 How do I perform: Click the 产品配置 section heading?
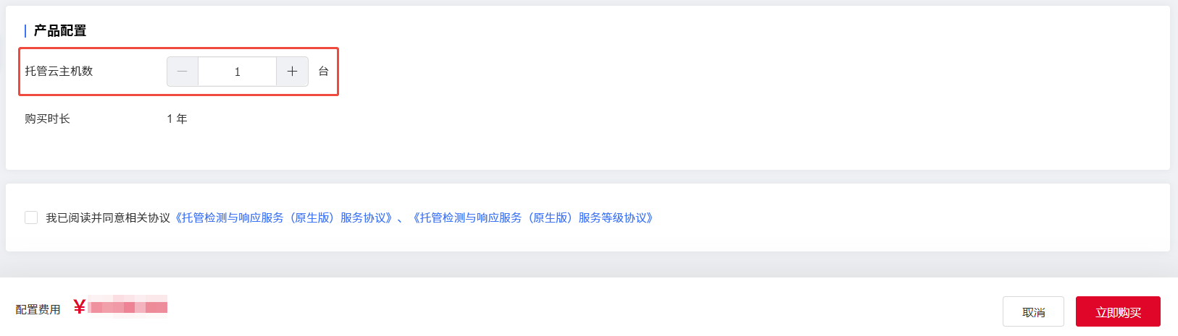[x=60, y=30]
